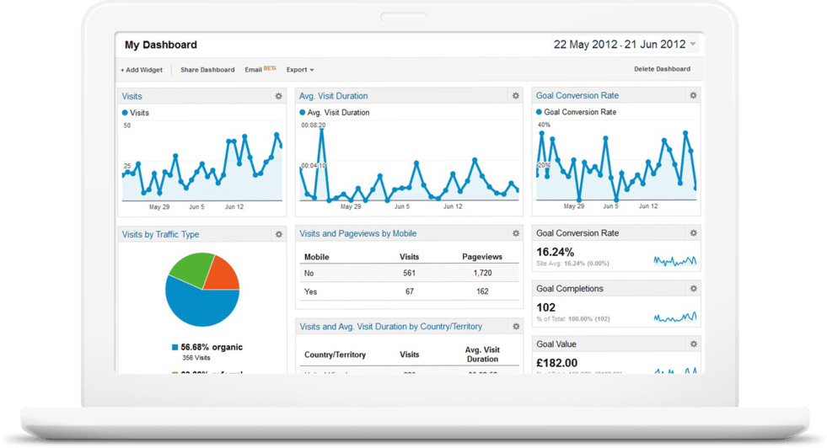The width and height of the screenshot is (827, 448).
Task: Open gear on Goal Completions widget
Action: point(693,289)
